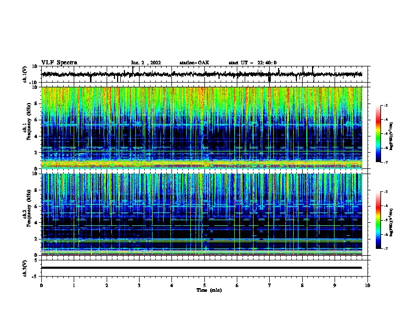
Task: Click time axis tick label "0"
Action: pos(41,285)
